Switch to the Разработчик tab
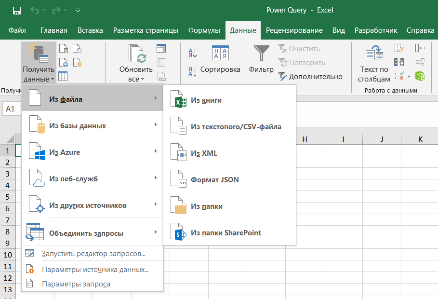This screenshot has width=438, height=299. [x=376, y=30]
